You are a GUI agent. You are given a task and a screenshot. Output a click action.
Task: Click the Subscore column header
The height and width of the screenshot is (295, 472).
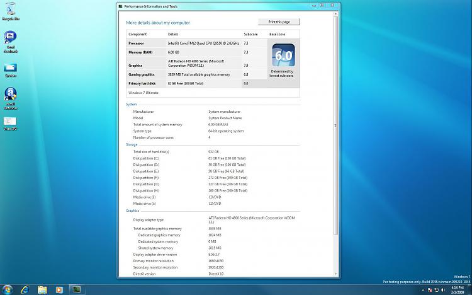(250, 34)
